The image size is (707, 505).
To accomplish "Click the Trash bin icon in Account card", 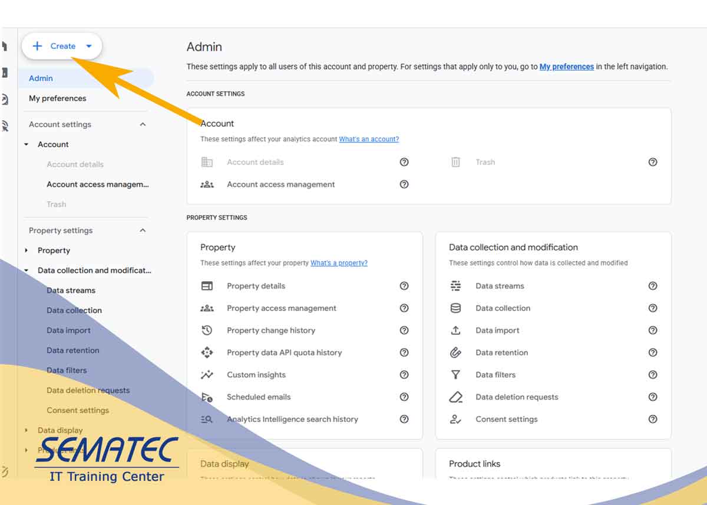I will [x=455, y=162].
